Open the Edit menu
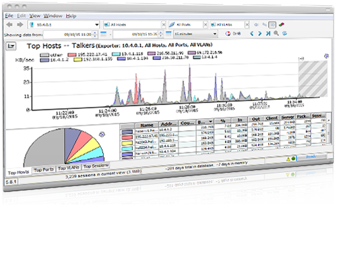337x253 pixels. [22, 16]
